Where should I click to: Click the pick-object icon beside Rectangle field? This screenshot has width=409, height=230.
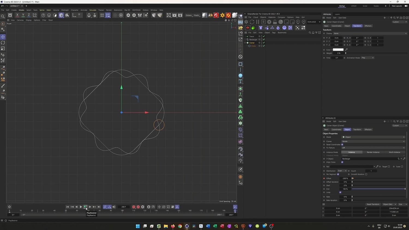pyautogui.click(x=404, y=159)
